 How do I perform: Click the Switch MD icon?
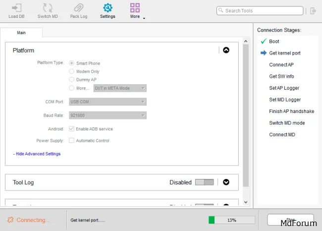pos(48,8)
